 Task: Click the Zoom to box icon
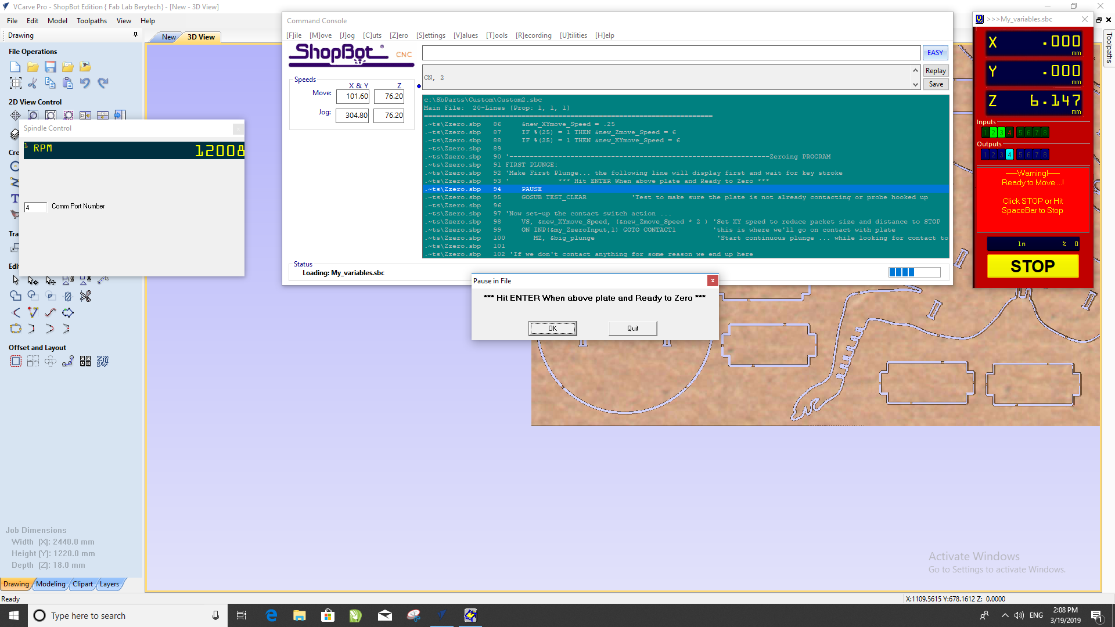point(33,116)
